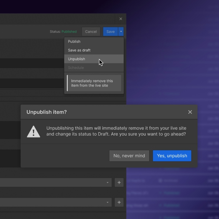
Task: Select Publish from the save options menu
Action: click(74, 42)
